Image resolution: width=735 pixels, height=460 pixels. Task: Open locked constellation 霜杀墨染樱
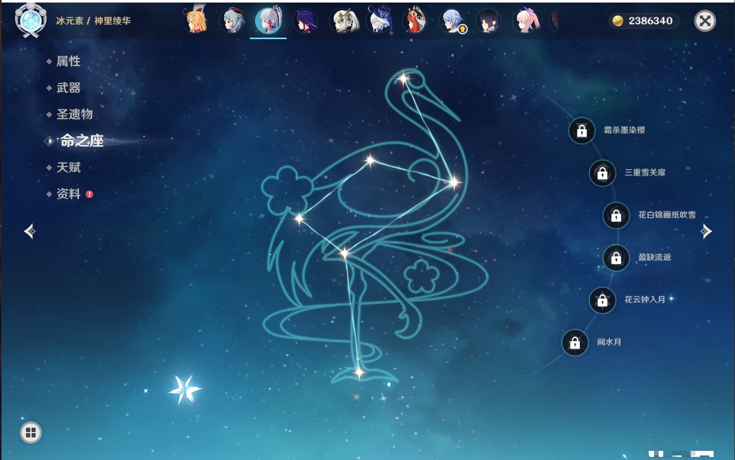(582, 131)
